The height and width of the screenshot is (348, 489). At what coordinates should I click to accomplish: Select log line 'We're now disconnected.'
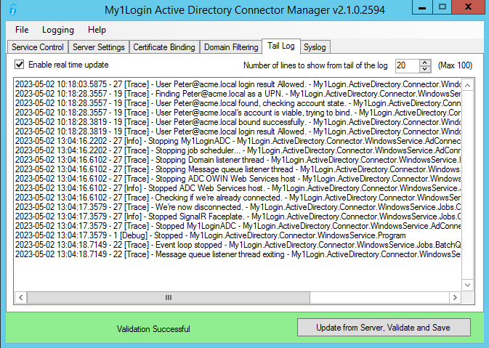(238, 207)
